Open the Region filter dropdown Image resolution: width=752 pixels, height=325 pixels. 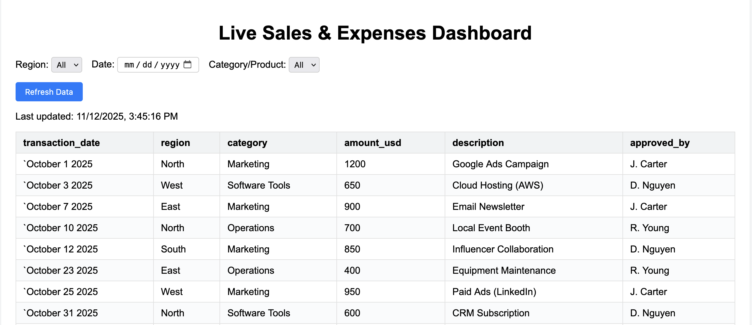pos(66,64)
